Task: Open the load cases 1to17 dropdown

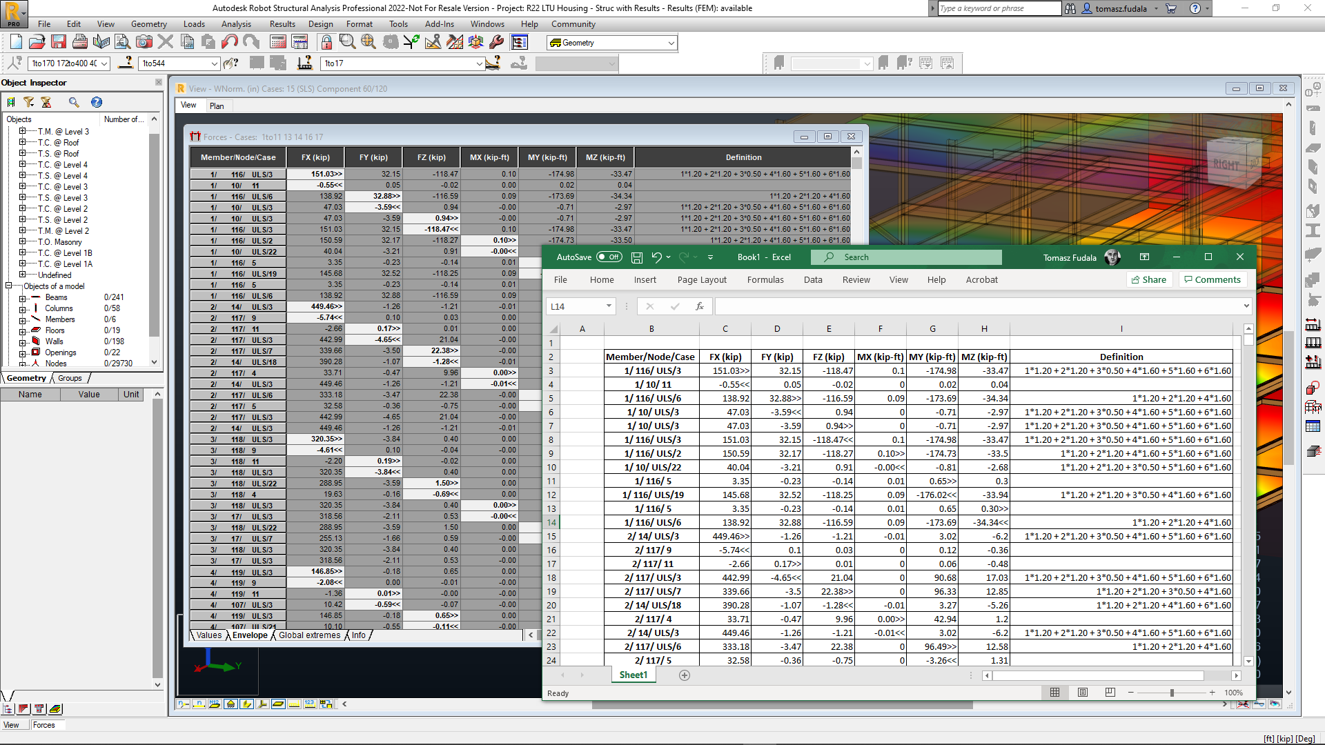Action: pos(479,63)
